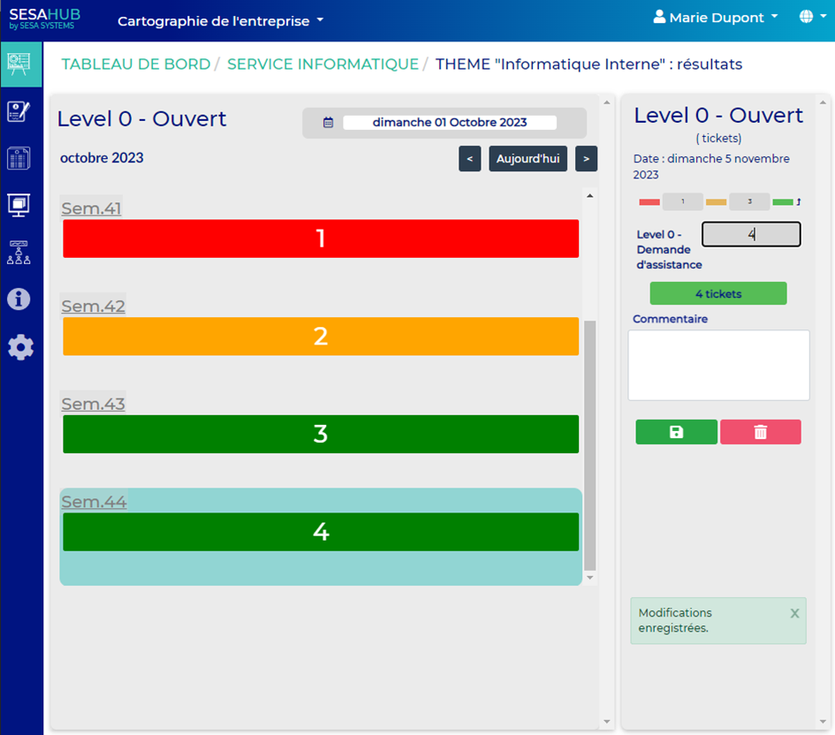Viewport: 835px width, 735px height.
Task: Open the Marie Dupont user menu
Action: 716,18
